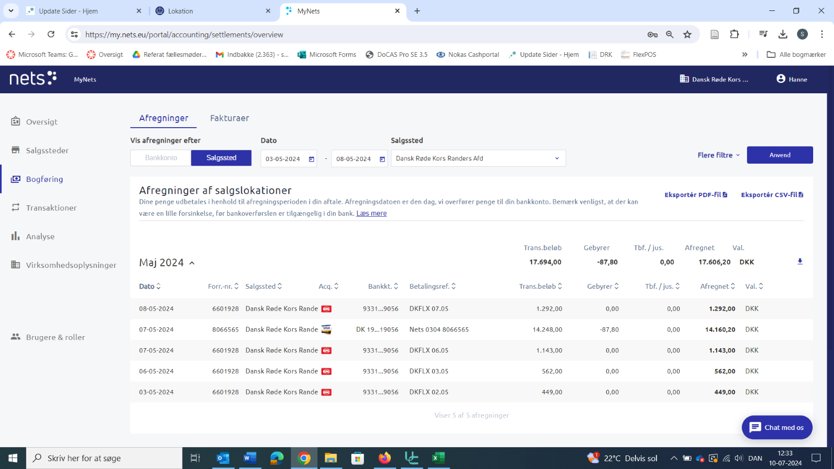Switch to the Lokation browser tab

[213, 11]
